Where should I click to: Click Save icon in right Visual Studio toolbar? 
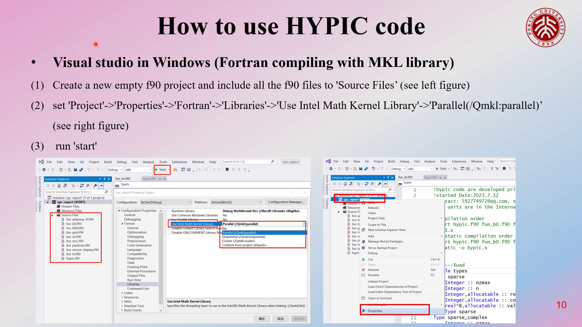[x=361, y=169]
